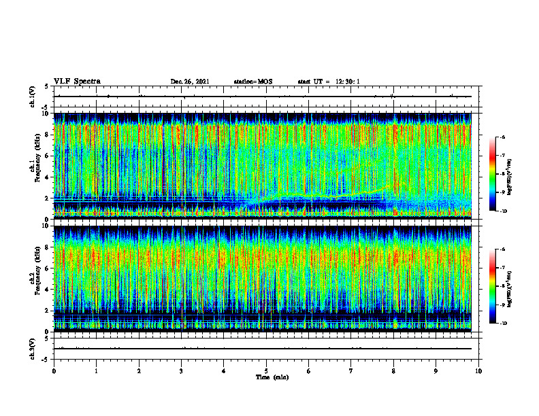
Task: Click time axis tick label "5"
Action: pyautogui.click(x=266, y=371)
